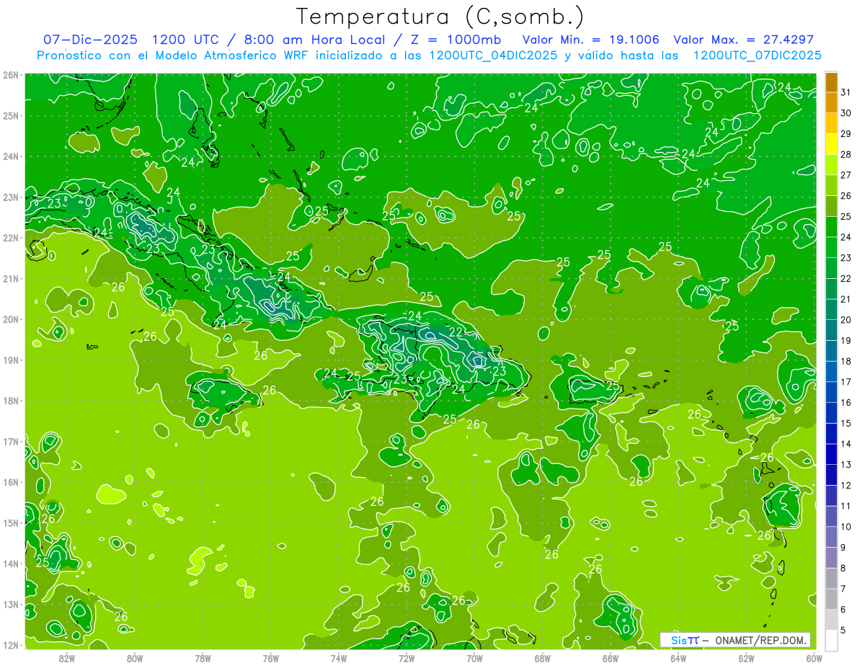Click the "ONAMET/REP.DOM." credit label
Image resolution: width=865 pixels, height=668 pixels.
760,640
